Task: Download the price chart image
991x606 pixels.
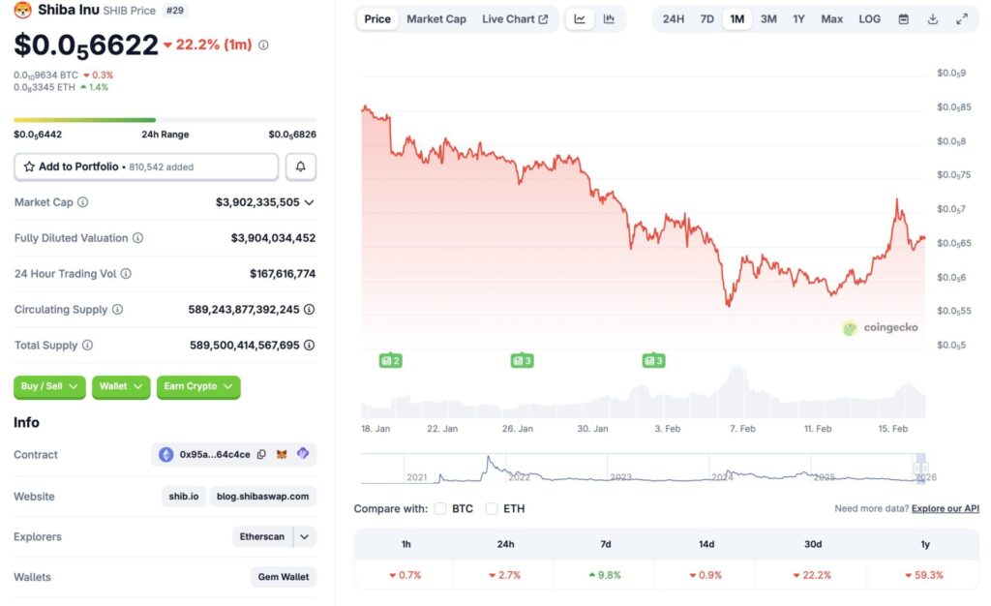Action: 932,18
